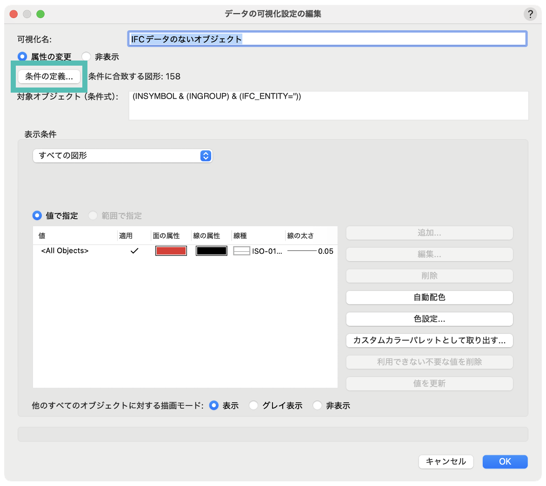Select the 属性の変更 radio button
The image size is (546, 486).
pos(22,57)
